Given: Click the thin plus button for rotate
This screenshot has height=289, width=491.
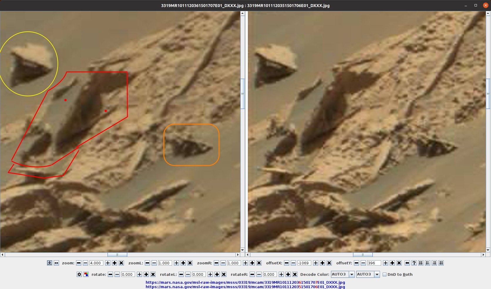Looking at the screenshot, I should pos(139,274).
